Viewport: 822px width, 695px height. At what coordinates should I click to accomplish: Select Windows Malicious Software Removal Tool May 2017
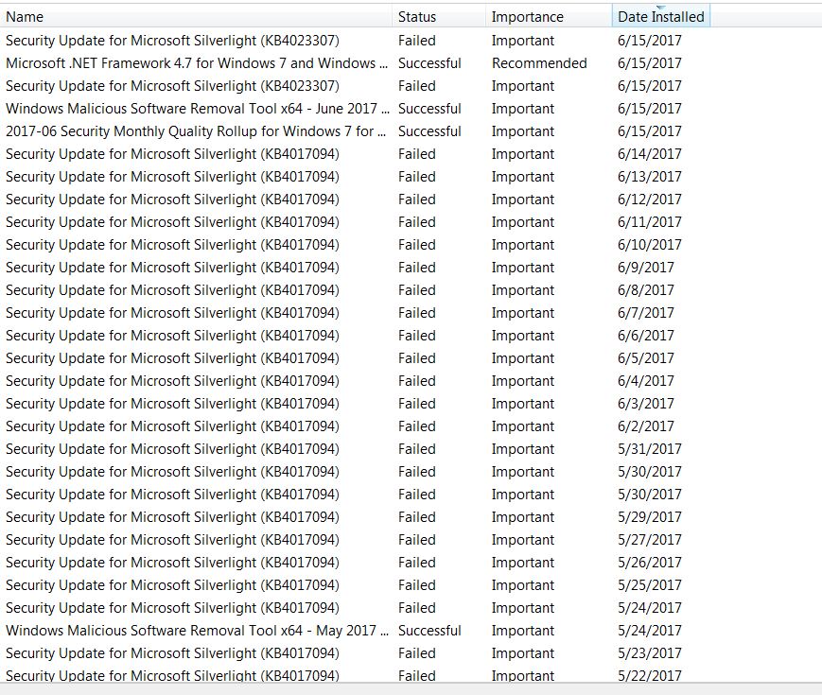coord(198,631)
